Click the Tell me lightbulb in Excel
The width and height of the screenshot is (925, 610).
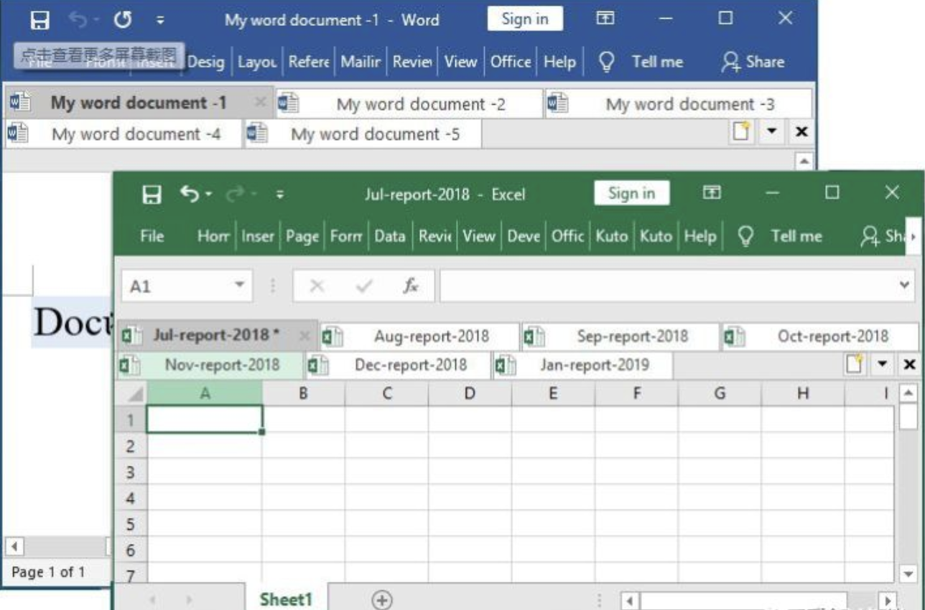pos(746,237)
